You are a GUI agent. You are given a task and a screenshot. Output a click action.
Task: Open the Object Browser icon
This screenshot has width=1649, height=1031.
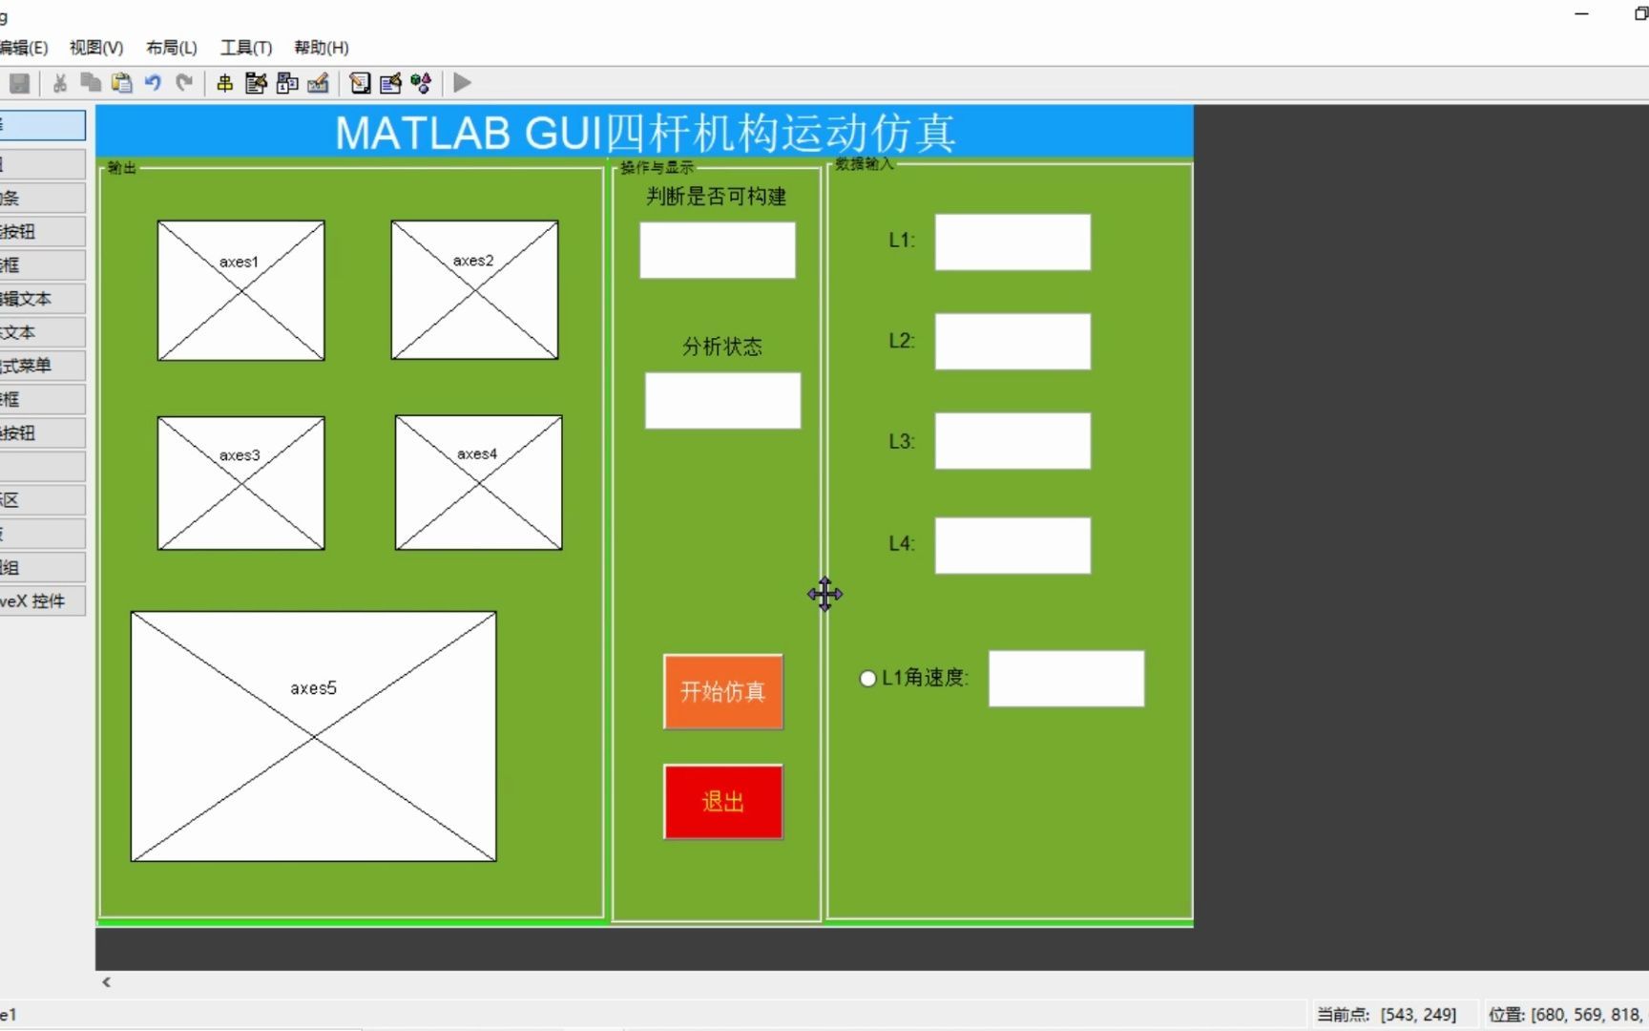tap(421, 83)
